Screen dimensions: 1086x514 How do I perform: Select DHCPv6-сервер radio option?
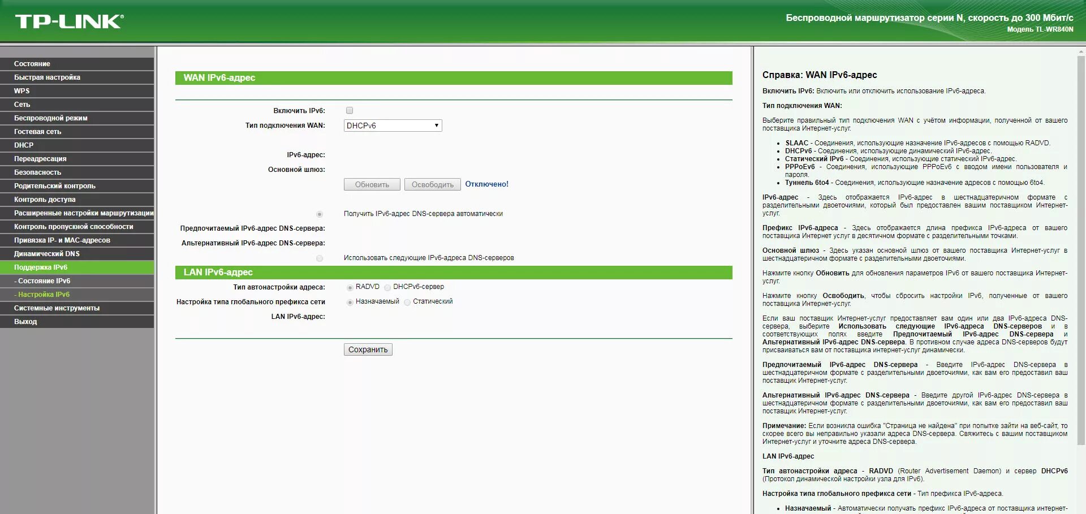387,287
